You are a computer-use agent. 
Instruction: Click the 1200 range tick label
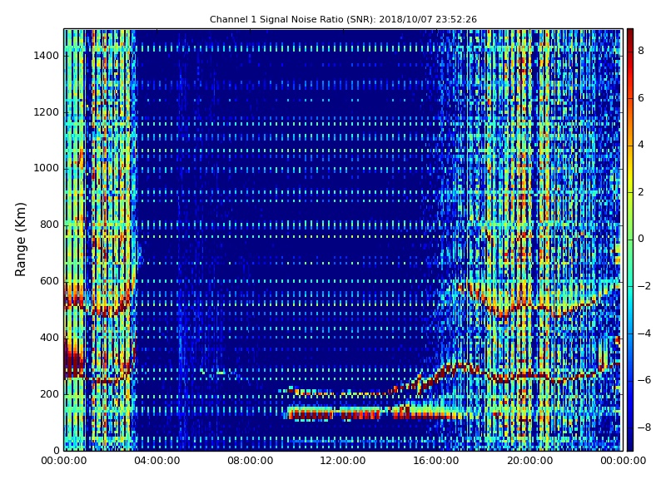click(47, 112)
